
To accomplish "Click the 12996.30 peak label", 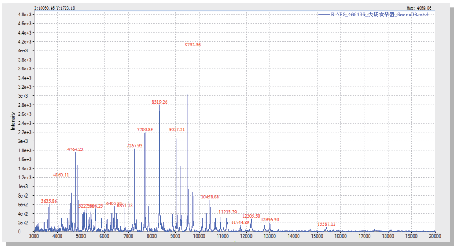I will click(269, 219).
